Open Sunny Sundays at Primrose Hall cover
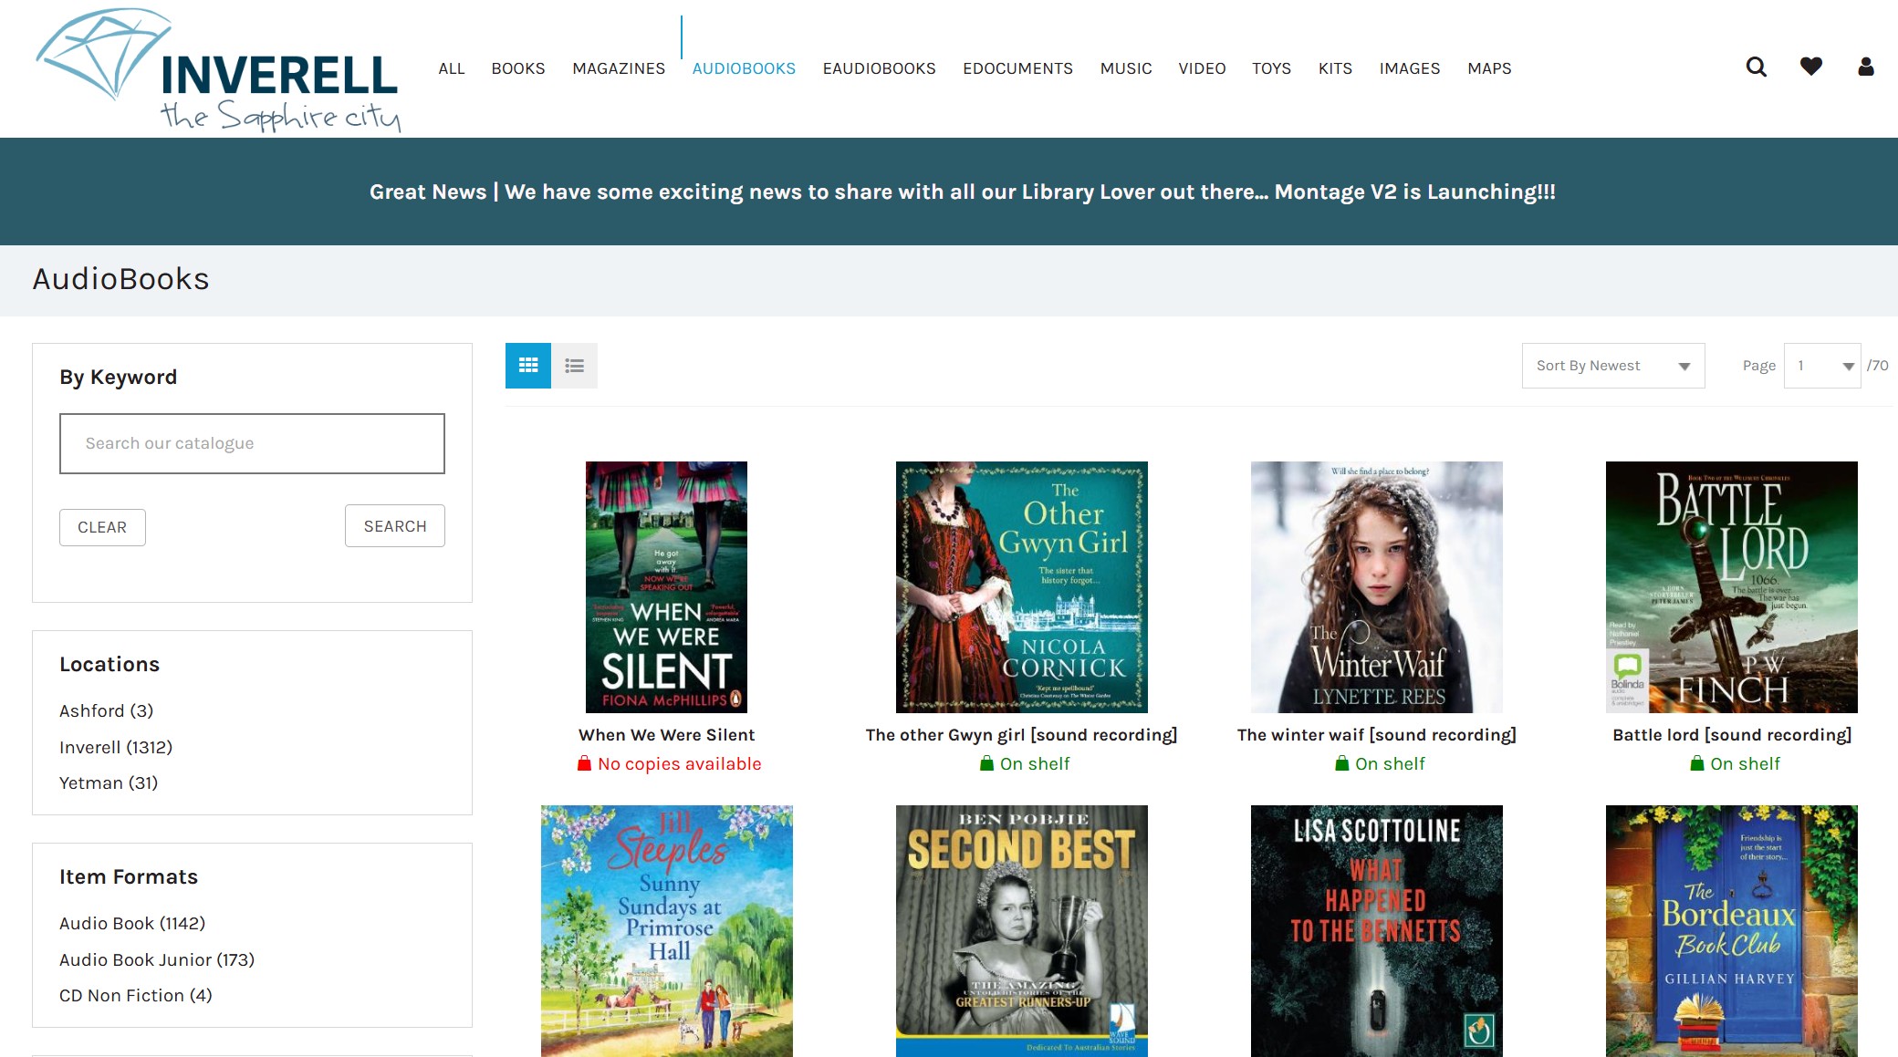This screenshot has height=1057, width=1898. [666, 930]
